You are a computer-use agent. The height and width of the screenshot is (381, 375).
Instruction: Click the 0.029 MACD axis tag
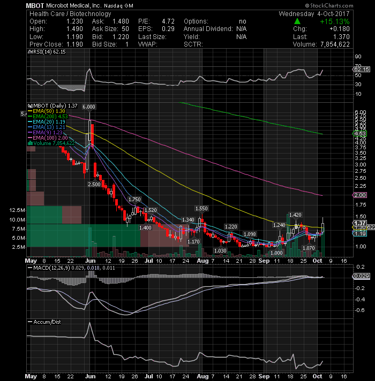(362, 276)
